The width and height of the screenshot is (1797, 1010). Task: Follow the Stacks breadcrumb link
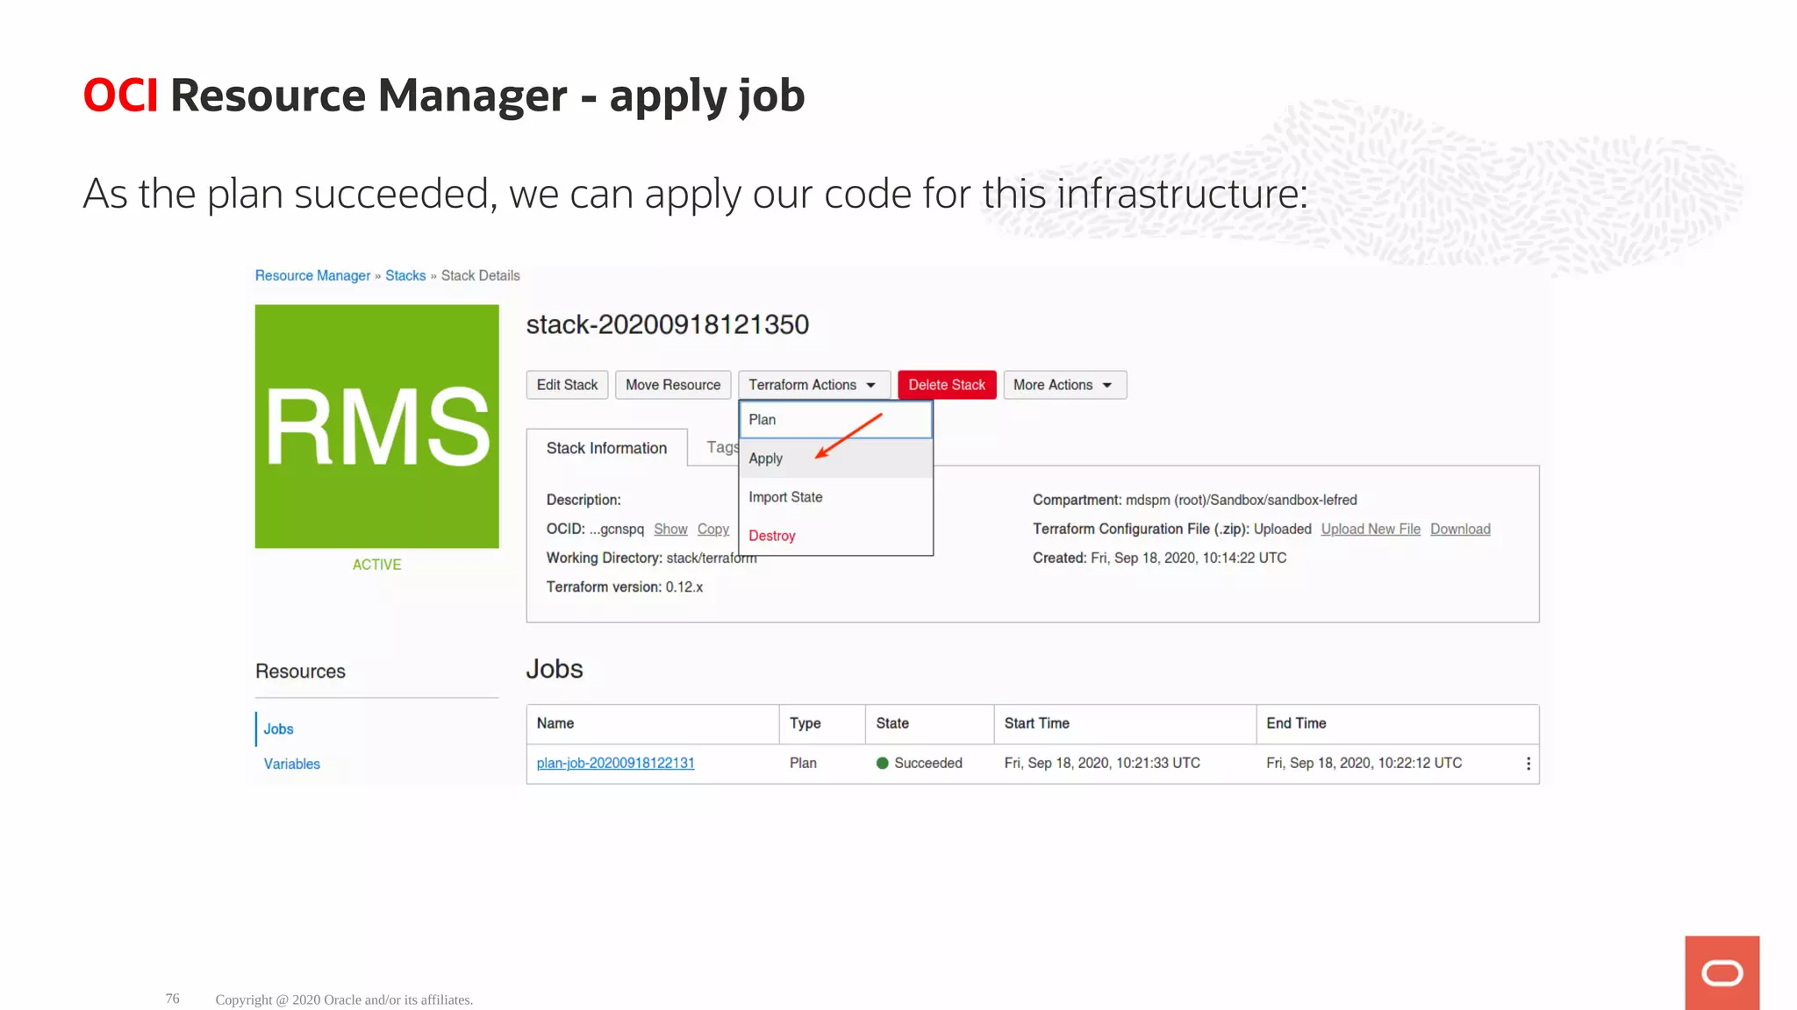coord(405,275)
